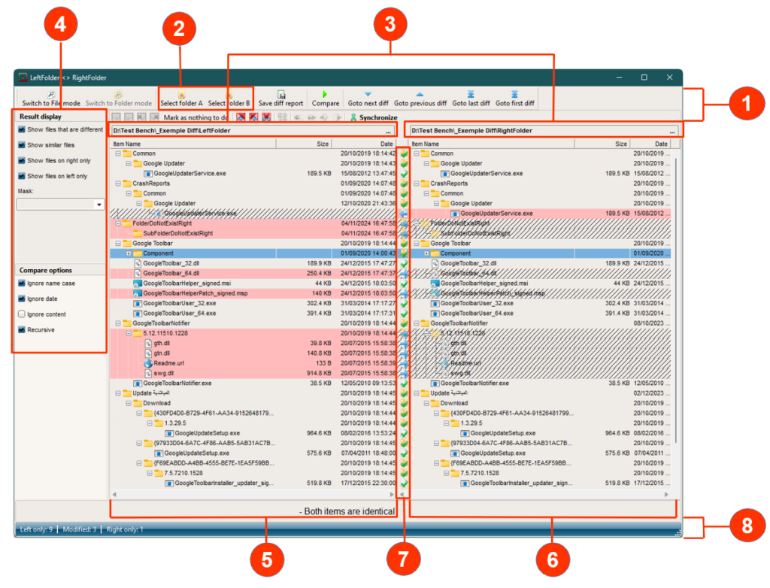The width and height of the screenshot is (770, 588).
Task: Click the Synchronize button
Action: point(373,117)
